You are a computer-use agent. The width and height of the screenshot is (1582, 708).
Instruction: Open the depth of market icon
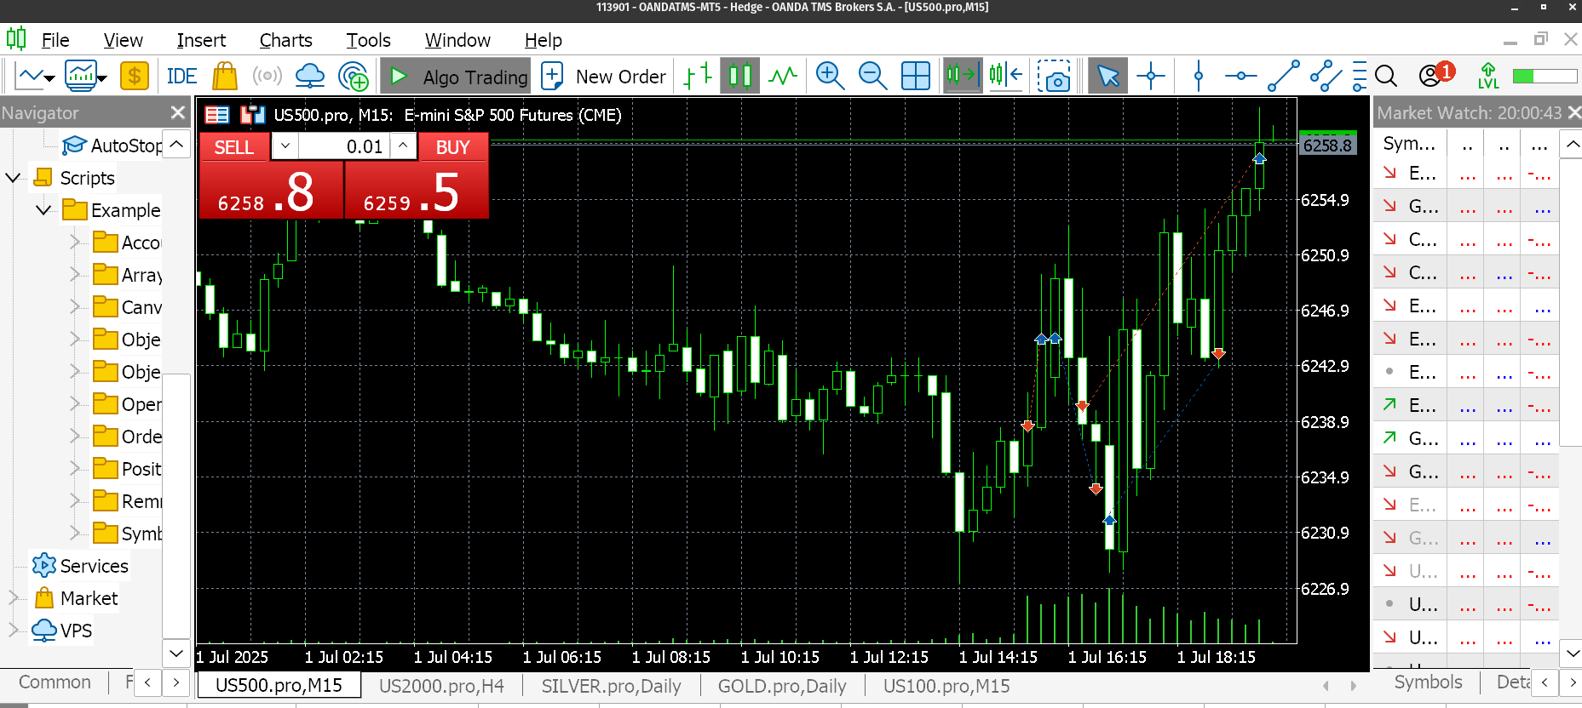[252, 115]
